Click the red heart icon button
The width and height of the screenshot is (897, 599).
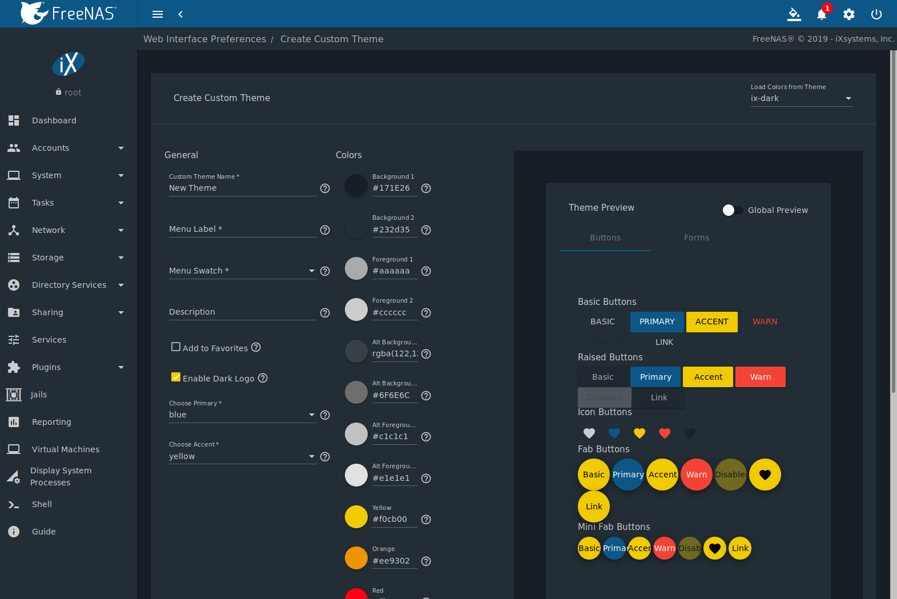(665, 433)
